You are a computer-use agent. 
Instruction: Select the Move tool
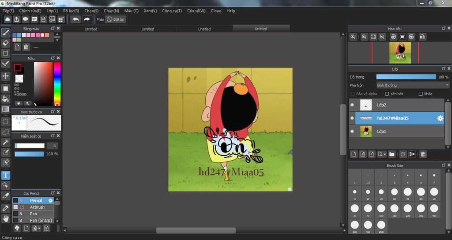coord(5,76)
